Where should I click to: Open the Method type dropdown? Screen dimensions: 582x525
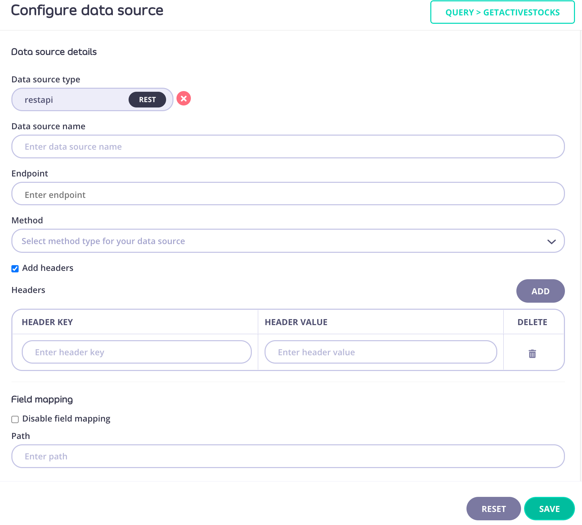click(x=287, y=241)
